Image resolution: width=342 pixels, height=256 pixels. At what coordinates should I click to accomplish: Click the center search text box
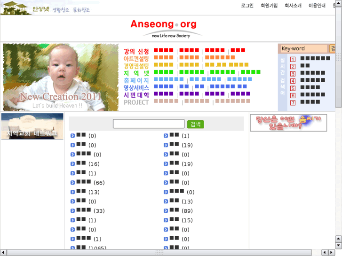coord(149,124)
